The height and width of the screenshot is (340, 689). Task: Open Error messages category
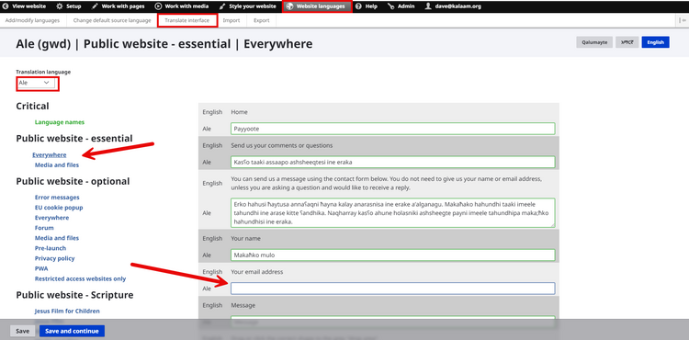[x=57, y=198]
